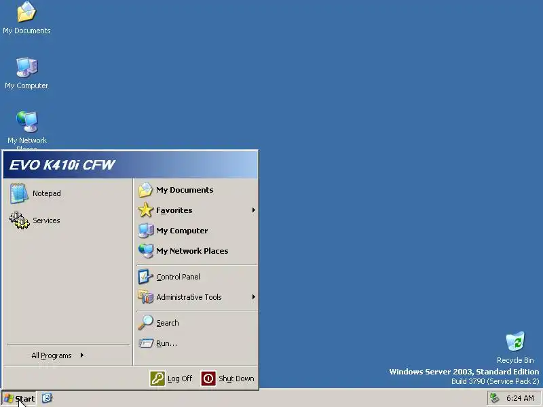Click the Favorites star icon
The width and height of the screenshot is (543, 407).
(x=145, y=210)
